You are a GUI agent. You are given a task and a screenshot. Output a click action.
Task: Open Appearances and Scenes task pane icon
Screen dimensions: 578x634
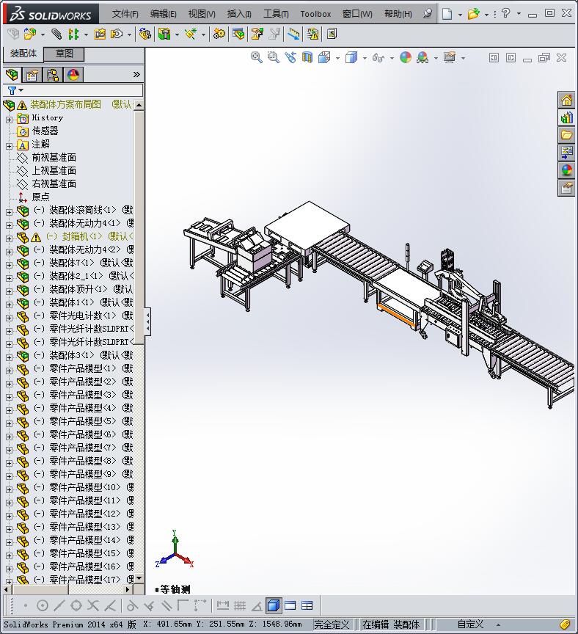pos(566,170)
